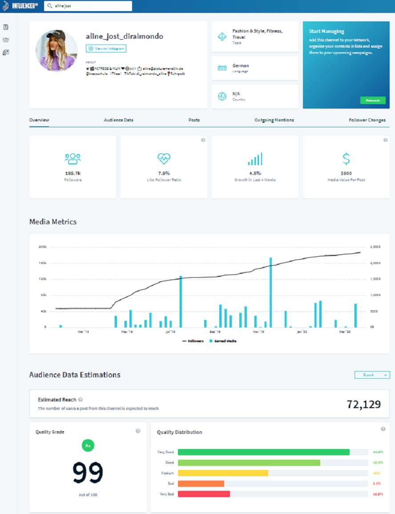Focus the search field containing 'aline jost'

point(88,6)
